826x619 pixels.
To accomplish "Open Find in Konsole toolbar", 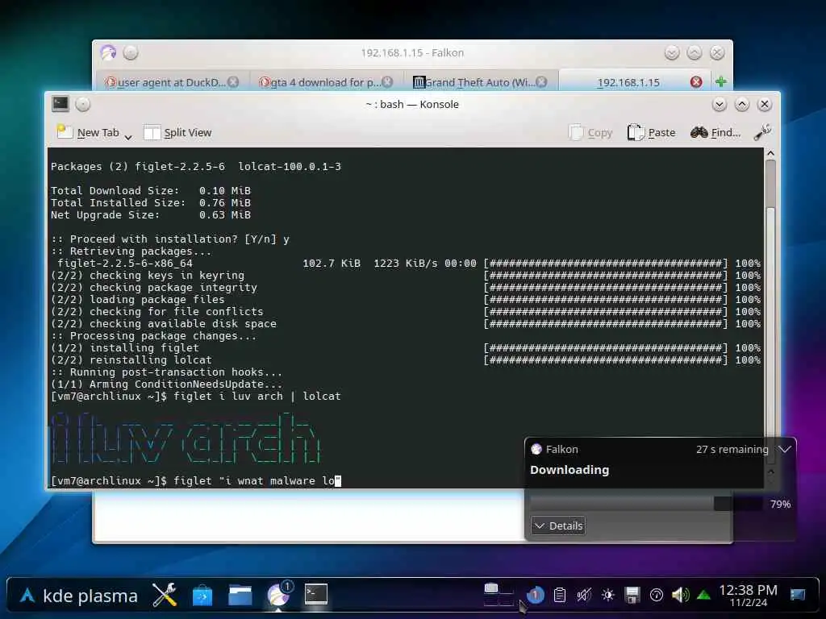I will click(715, 133).
